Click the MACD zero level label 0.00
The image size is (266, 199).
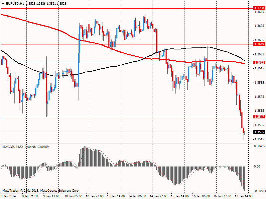[x=257, y=166]
